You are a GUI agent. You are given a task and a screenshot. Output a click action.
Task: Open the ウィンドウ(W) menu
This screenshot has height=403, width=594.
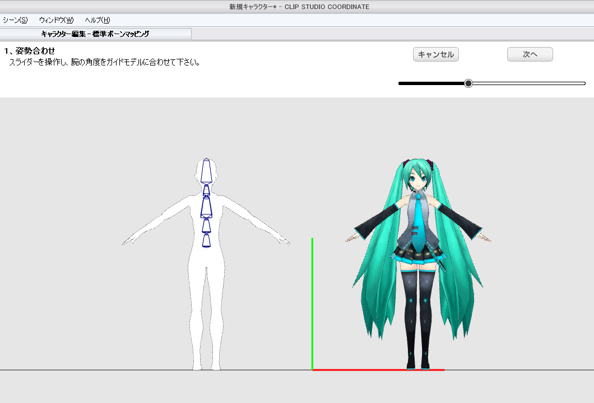[x=56, y=20]
